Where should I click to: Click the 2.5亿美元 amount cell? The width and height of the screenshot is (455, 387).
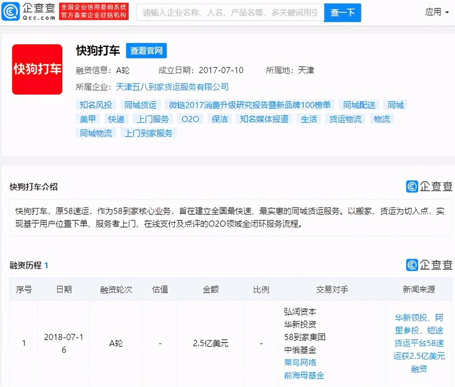[x=210, y=343]
